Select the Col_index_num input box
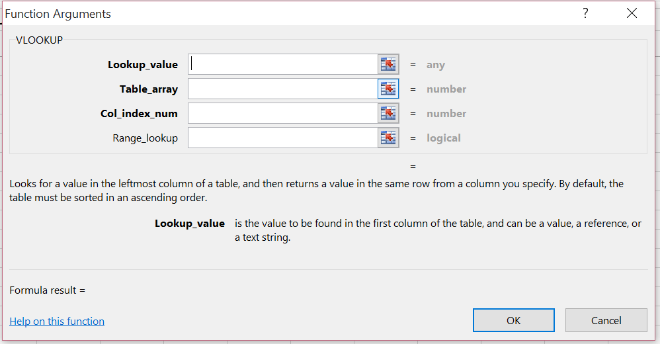 (x=282, y=113)
